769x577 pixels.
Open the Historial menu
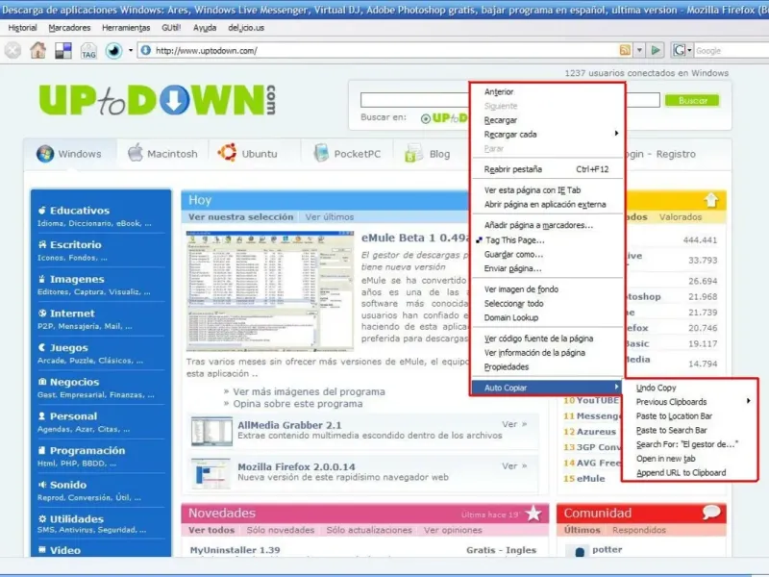[22, 28]
